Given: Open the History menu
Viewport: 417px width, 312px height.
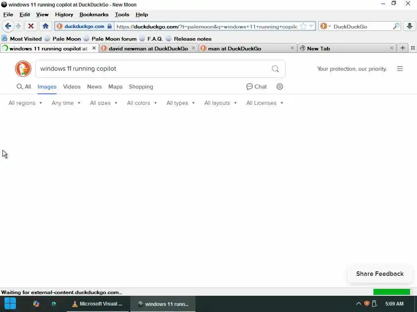Looking at the screenshot, I should click(64, 15).
